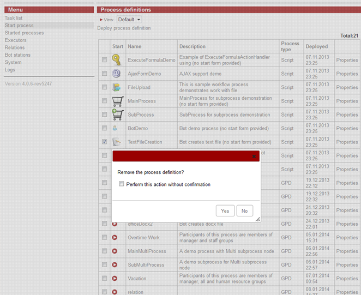Click the Deploy process definition link

(124, 28)
